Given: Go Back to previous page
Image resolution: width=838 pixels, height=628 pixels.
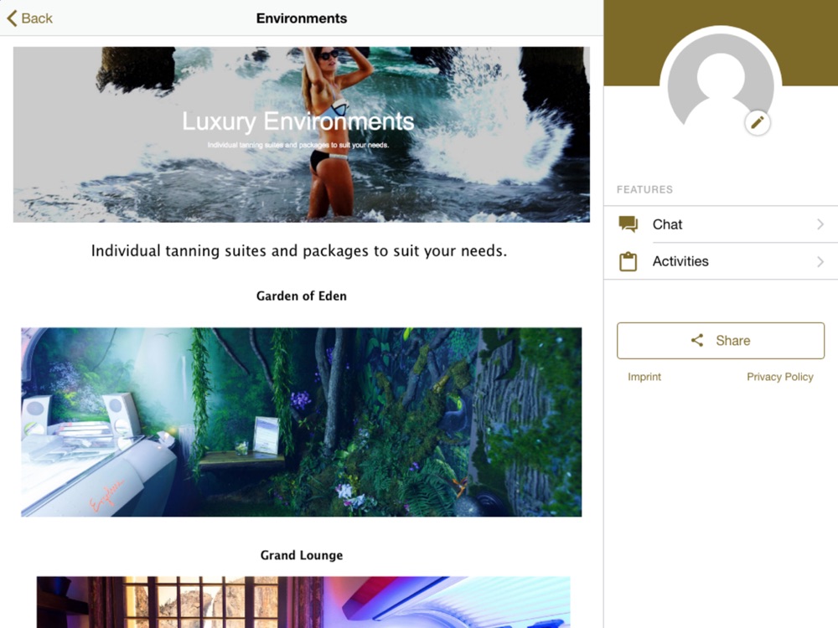Looking at the screenshot, I should (30, 18).
